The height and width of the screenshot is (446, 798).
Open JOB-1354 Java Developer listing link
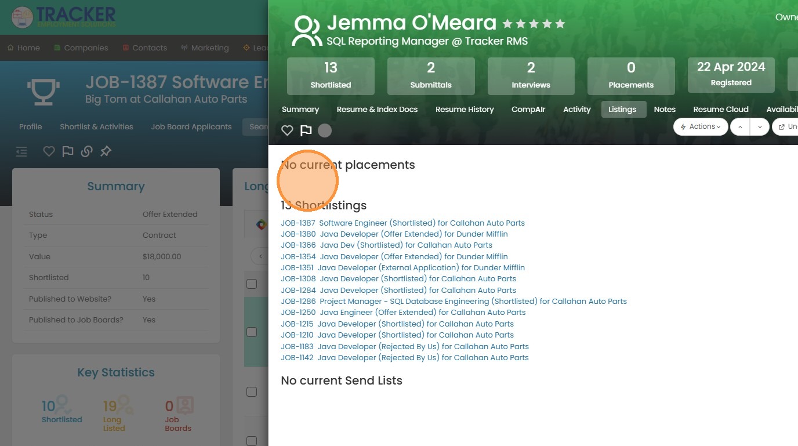pyautogui.click(x=394, y=256)
